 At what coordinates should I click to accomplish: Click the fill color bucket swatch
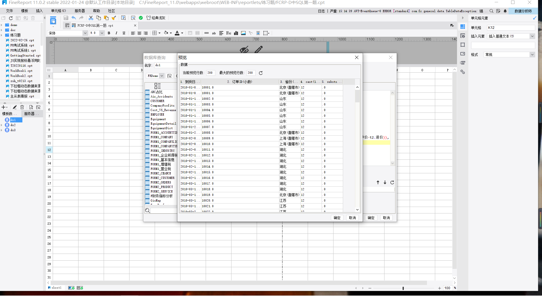tap(166, 33)
